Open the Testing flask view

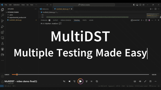coord(3,43)
